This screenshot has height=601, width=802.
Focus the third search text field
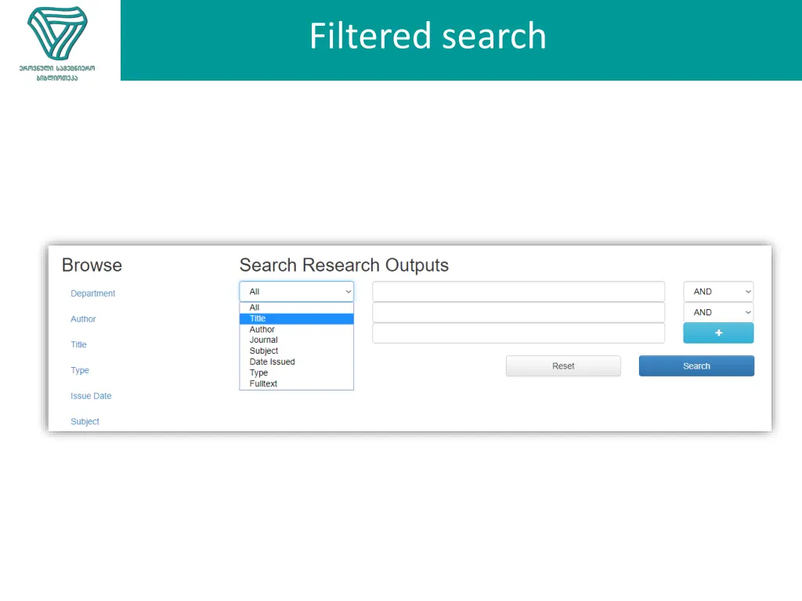[x=518, y=333]
